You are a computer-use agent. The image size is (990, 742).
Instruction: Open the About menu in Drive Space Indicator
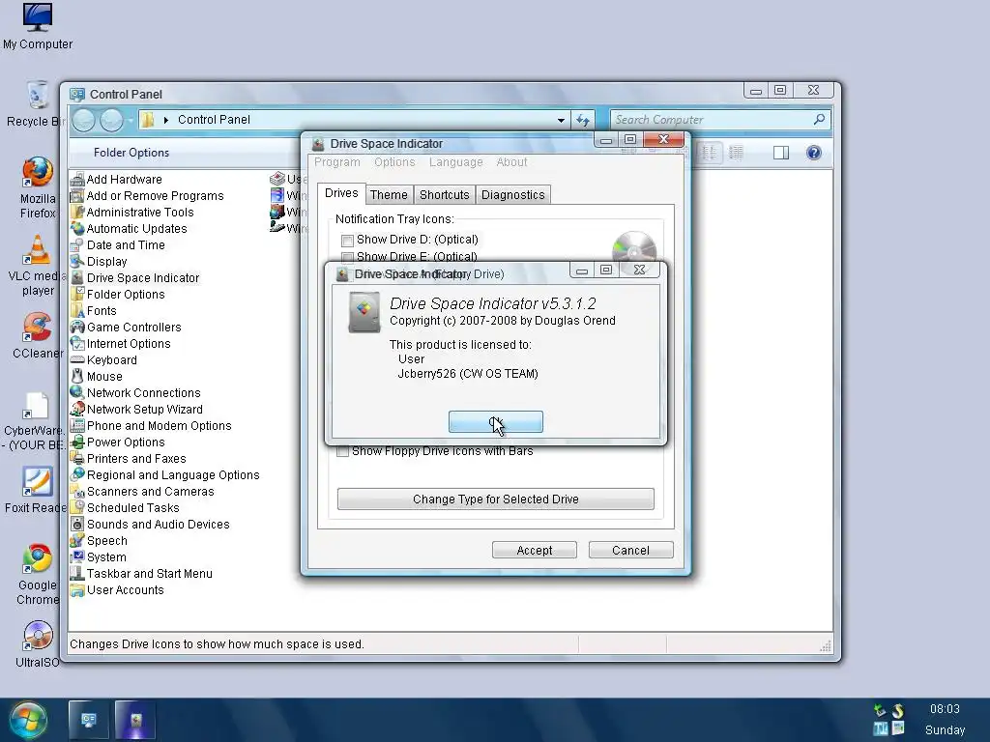511,162
